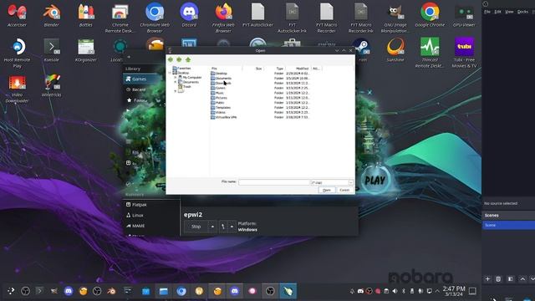Image resolution: width=535 pixels, height=301 pixels.
Task: Expand the Documents tree node
Action: (176, 82)
